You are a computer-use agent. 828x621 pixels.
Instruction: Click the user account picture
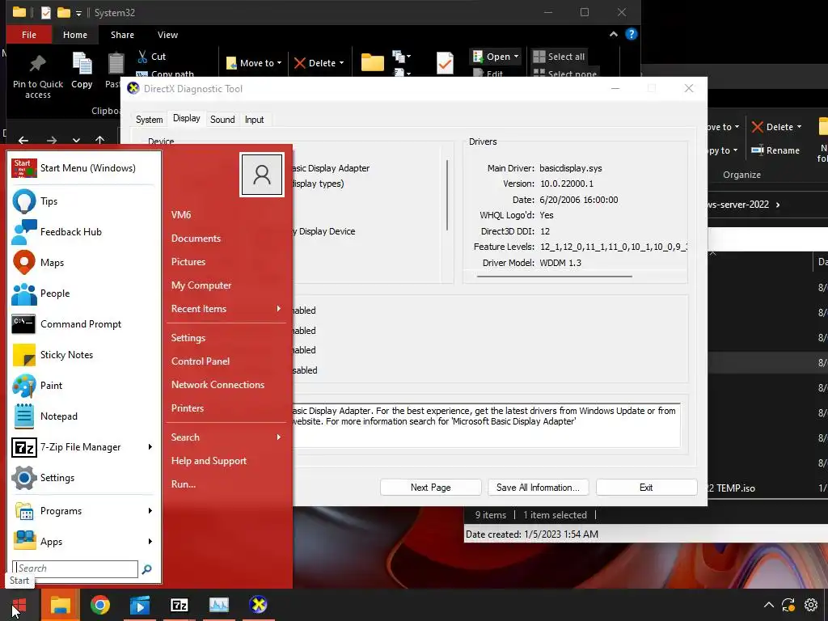262,175
